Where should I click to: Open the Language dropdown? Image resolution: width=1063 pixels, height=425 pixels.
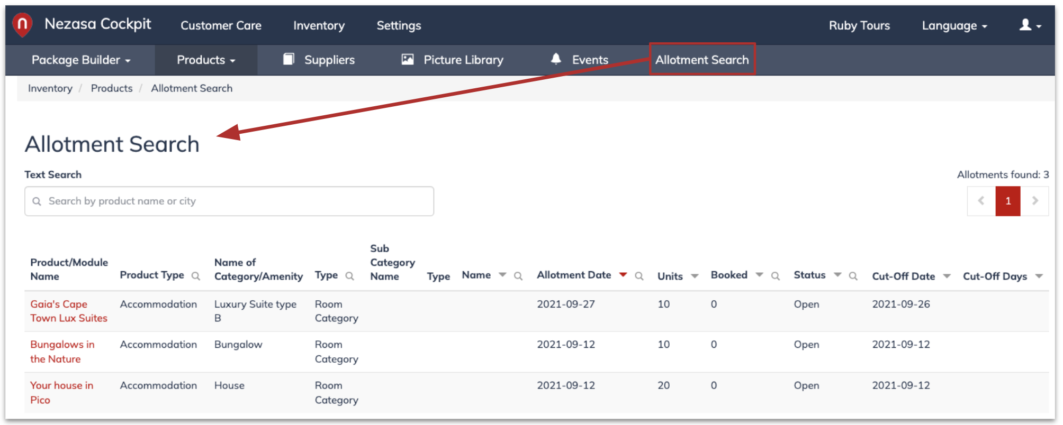[x=954, y=25]
